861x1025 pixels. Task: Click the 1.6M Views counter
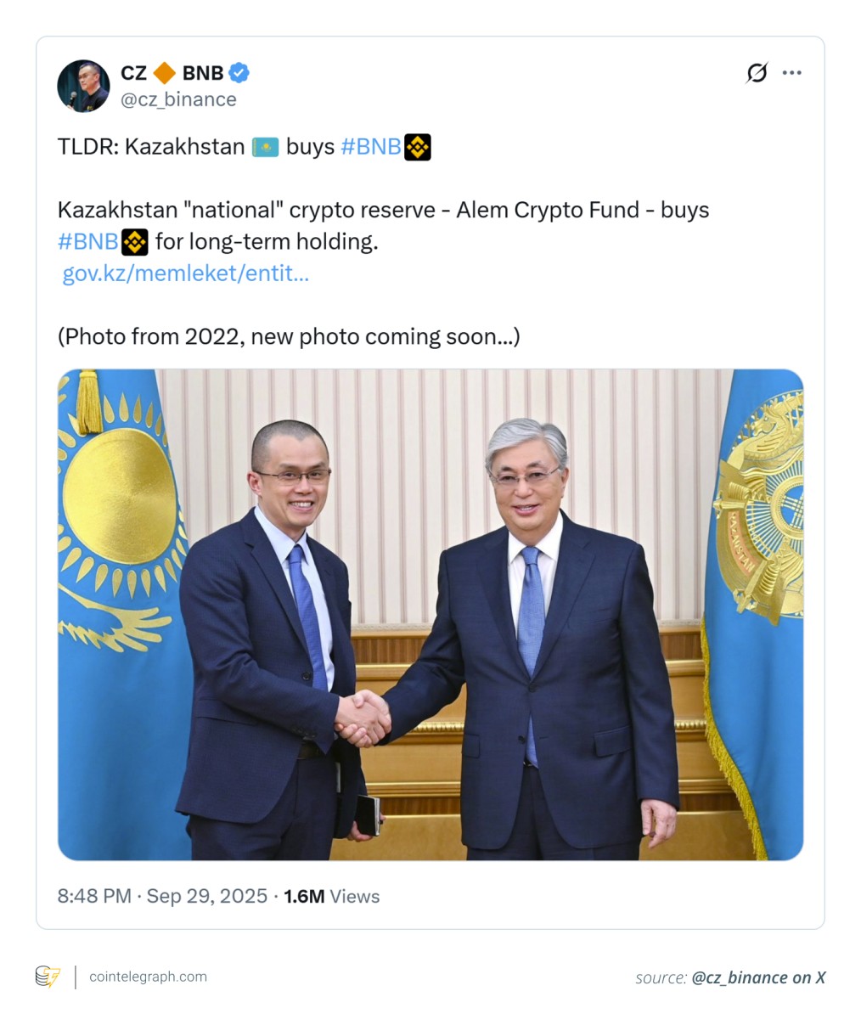[331, 896]
